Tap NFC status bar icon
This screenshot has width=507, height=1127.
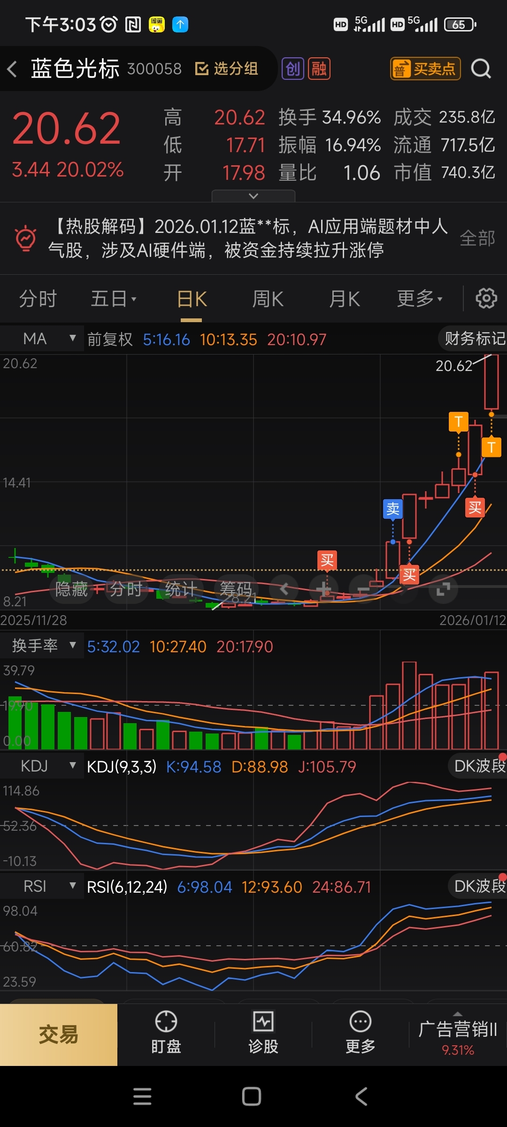pos(133,24)
